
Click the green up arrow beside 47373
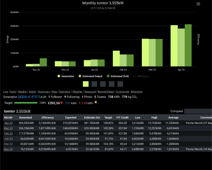pos(42,97)
